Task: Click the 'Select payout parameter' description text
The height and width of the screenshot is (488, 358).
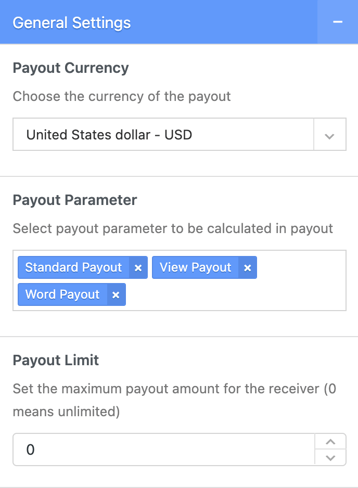Action: coord(173,228)
